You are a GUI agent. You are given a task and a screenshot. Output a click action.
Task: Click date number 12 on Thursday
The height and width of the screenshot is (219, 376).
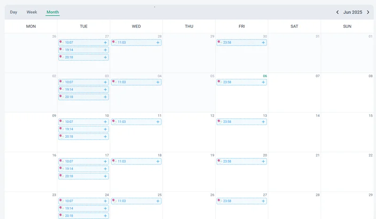tap(212, 116)
